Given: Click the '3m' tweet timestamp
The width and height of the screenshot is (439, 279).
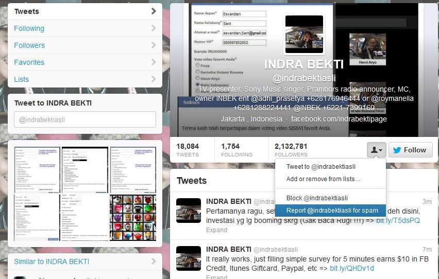Looking at the screenshot, I should click(x=427, y=201).
